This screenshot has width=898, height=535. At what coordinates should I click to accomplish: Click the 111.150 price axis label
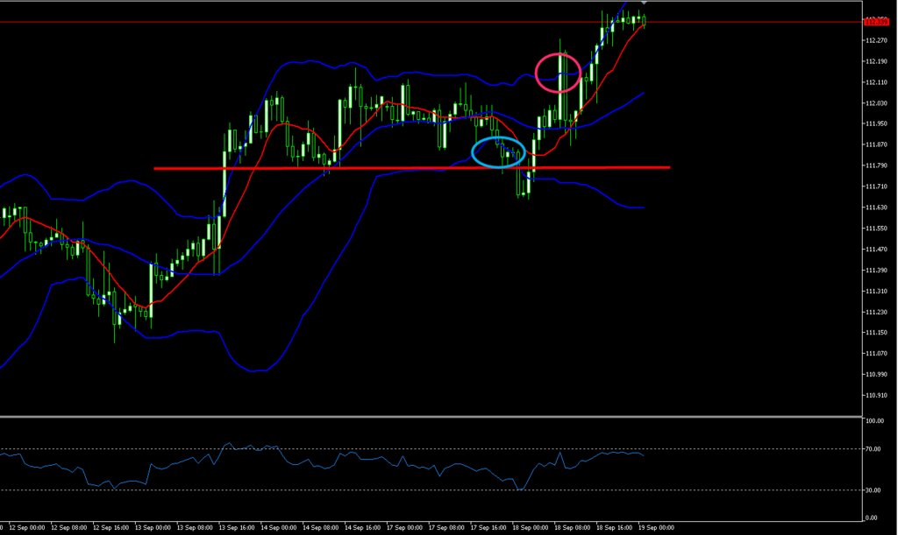pos(877,333)
